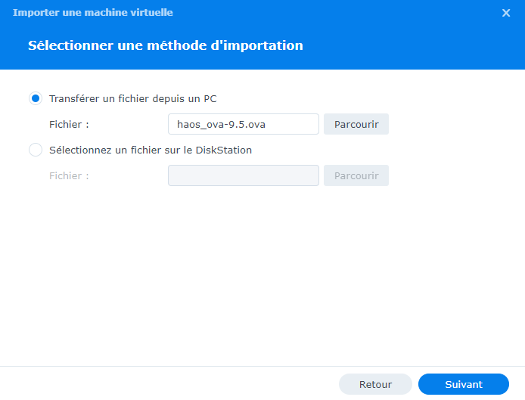Proceed with the Suivant button
Screen dimensions: 525x400
coord(463,384)
